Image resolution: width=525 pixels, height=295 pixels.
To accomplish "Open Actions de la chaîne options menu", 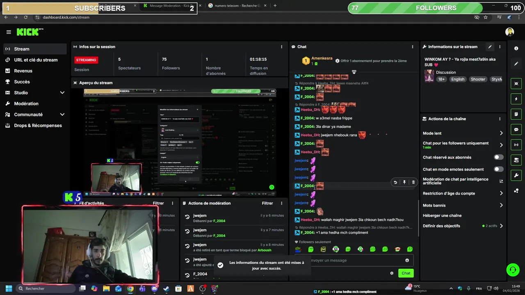I will tap(500, 119).
